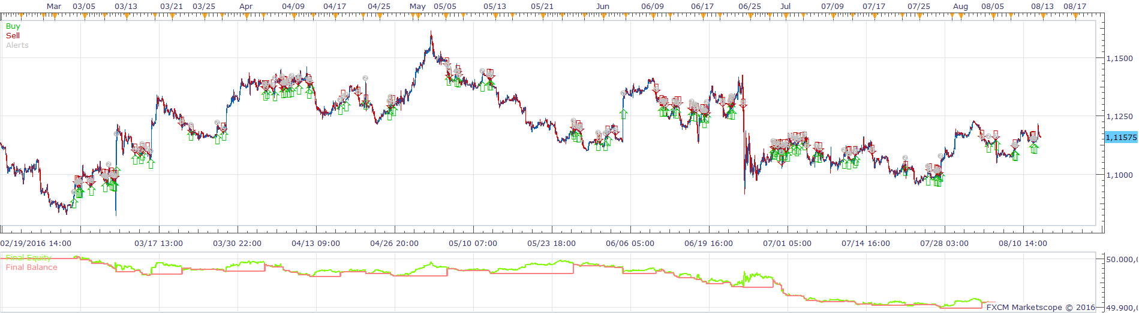
Task: Click the 07/14 16:00 time label
Action: click(866, 244)
